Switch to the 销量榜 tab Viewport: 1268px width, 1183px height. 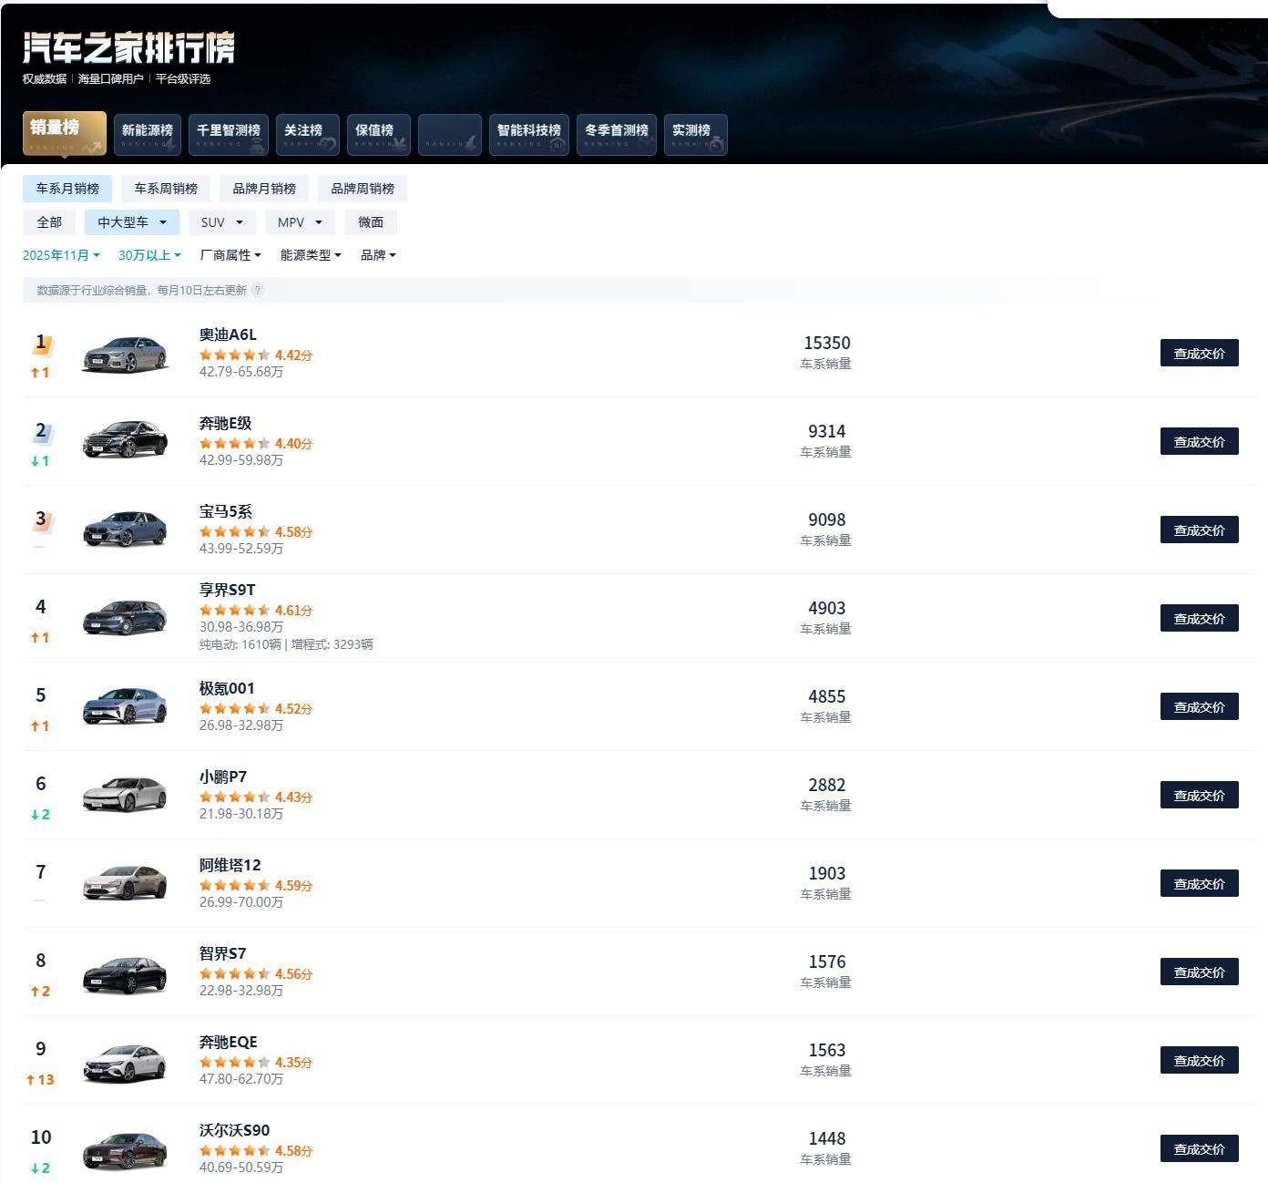tap(63, 133)
